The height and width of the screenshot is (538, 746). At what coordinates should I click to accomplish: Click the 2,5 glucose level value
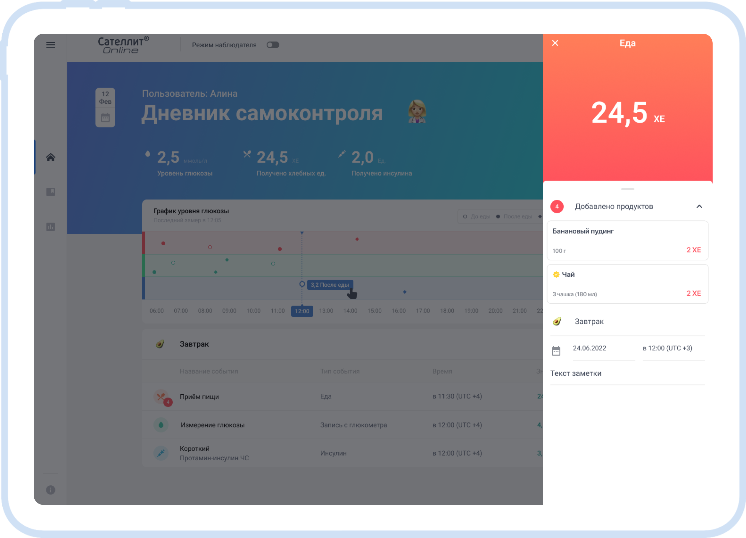(x=168, y=157)
